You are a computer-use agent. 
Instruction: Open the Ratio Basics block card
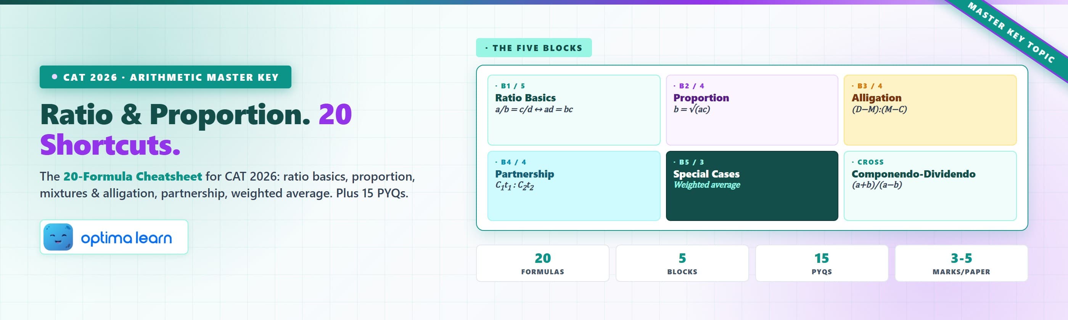pos(574,110)
